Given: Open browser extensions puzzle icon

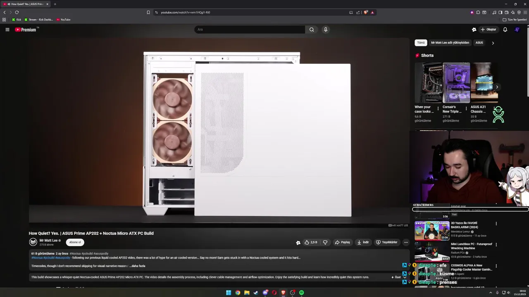Looking at the screenshot, I should tap(478, 12).
